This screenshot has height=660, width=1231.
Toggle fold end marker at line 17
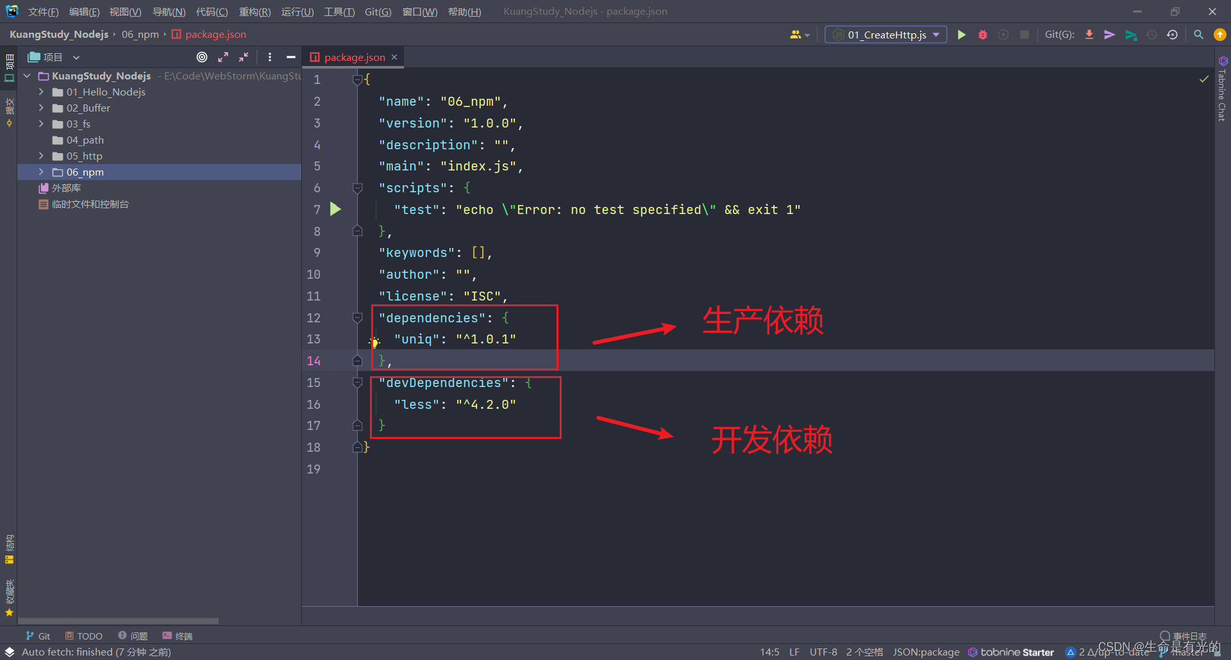(x=358, y=425)
